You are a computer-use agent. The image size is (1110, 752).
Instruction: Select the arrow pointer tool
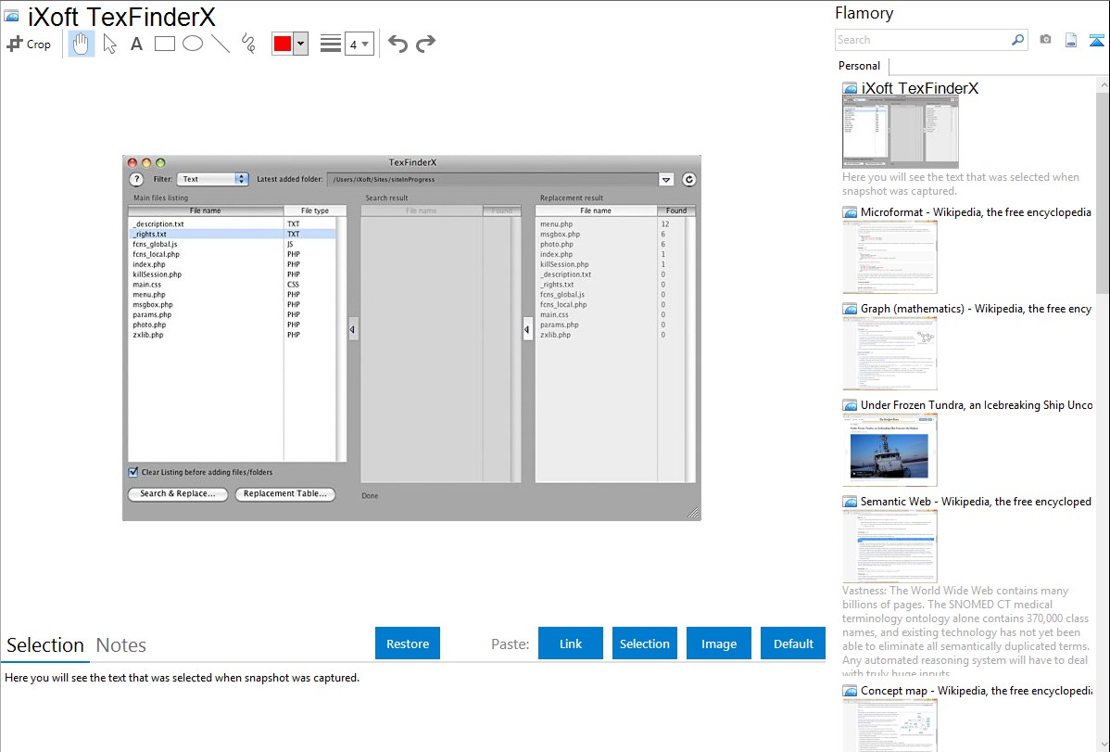[109, 44]
